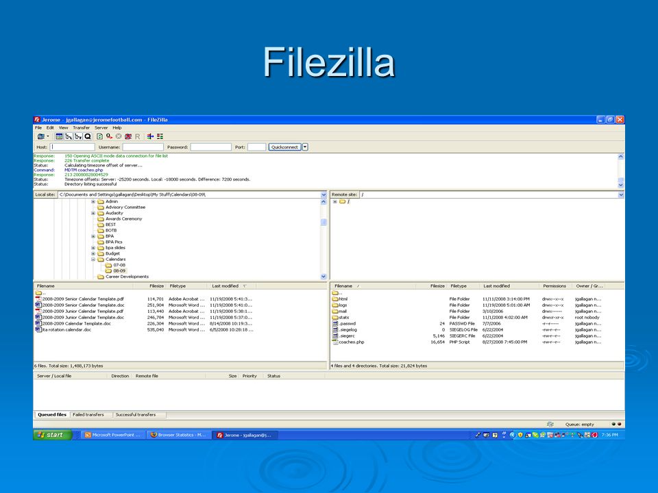Toggle message log display
Image resolution: width=658 pixels, height=493 pixels.
[x=59, y=136]
